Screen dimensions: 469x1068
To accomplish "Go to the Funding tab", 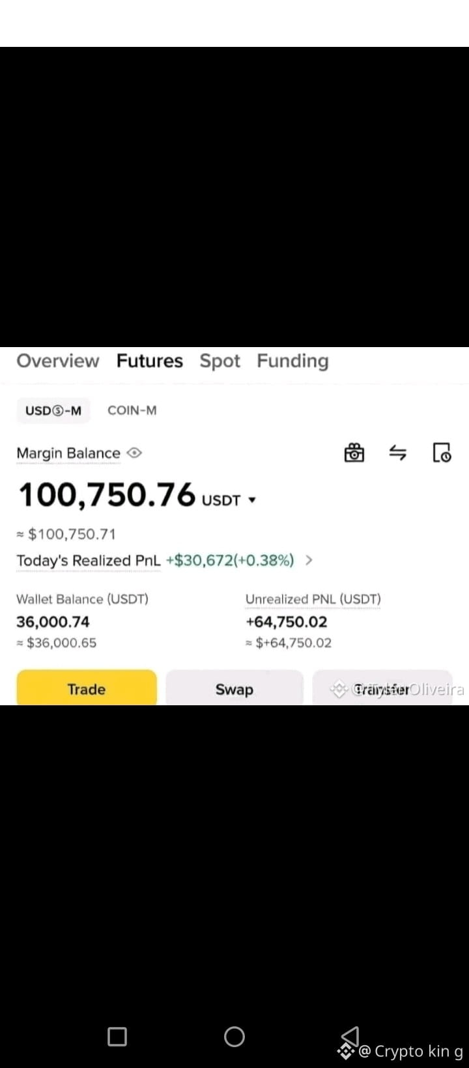I will pyautogui.click(x=292, y=361).
